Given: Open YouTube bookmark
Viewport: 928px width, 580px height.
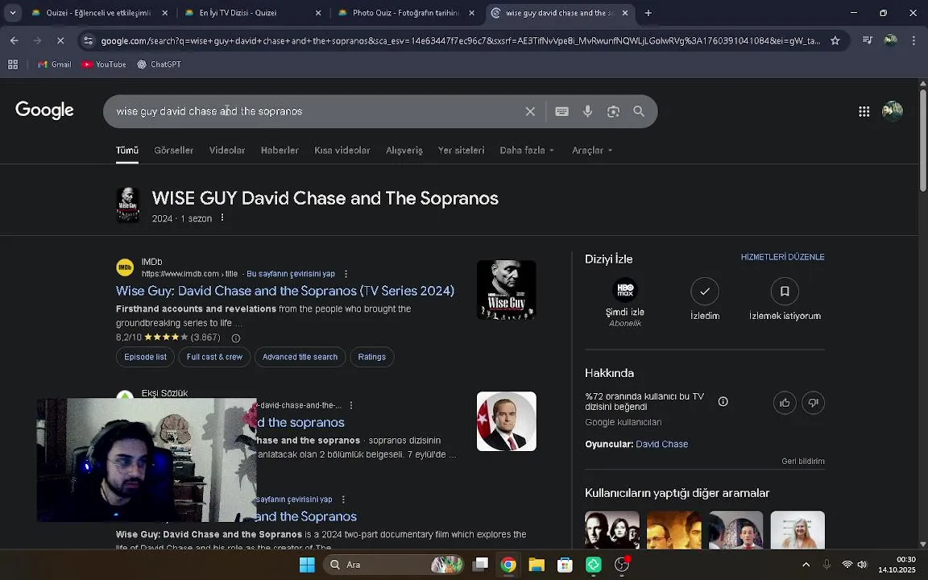Looking at the screenshot, I should coord(104,64).
